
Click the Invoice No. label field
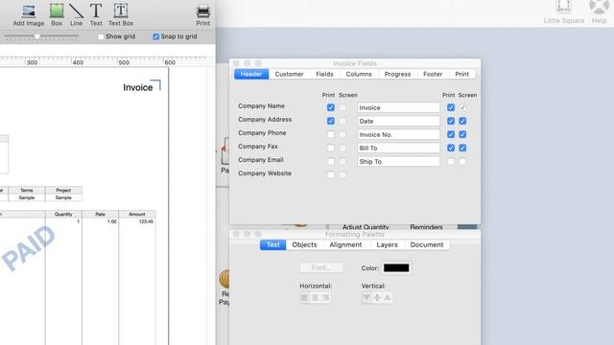tap(398, 134)
